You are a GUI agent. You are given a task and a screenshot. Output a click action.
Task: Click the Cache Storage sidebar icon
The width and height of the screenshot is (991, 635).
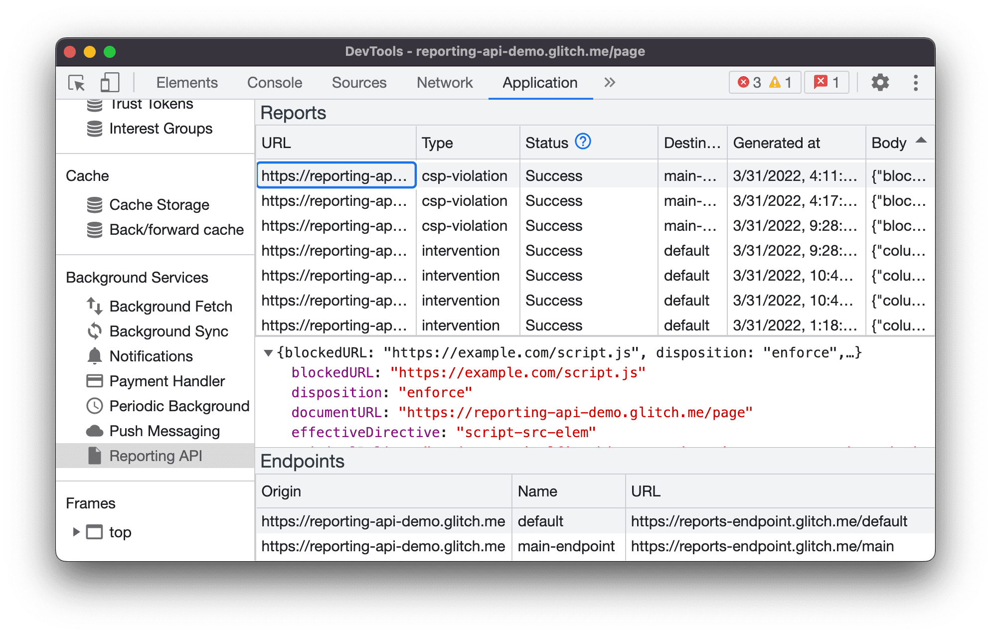(94, 204)
